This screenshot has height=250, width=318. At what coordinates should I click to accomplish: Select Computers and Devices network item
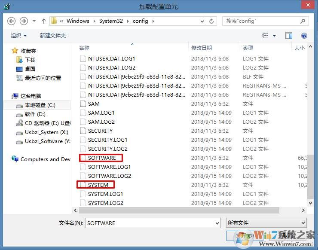[41, 159]
